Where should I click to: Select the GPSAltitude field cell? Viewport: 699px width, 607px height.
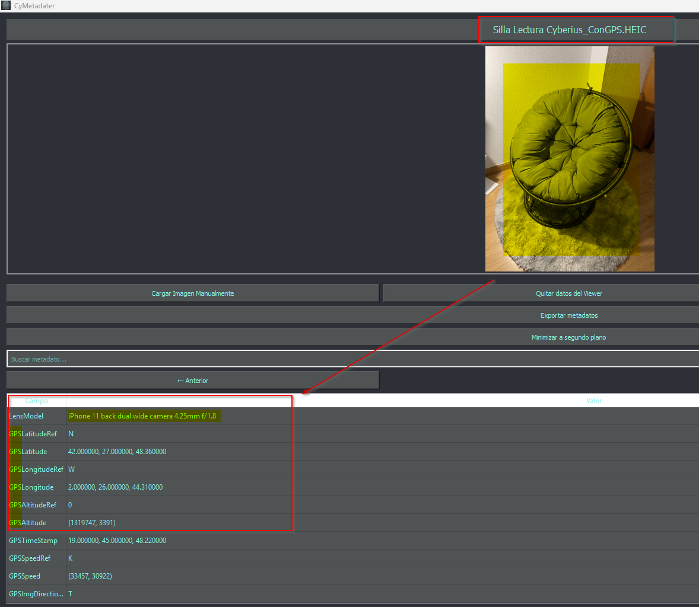(x=37, y=523)
